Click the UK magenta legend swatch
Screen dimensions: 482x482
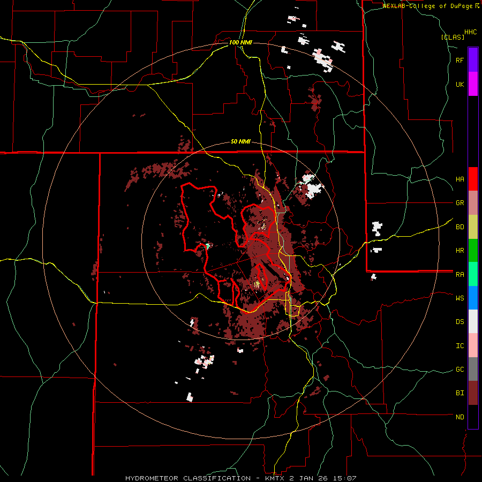473,84
